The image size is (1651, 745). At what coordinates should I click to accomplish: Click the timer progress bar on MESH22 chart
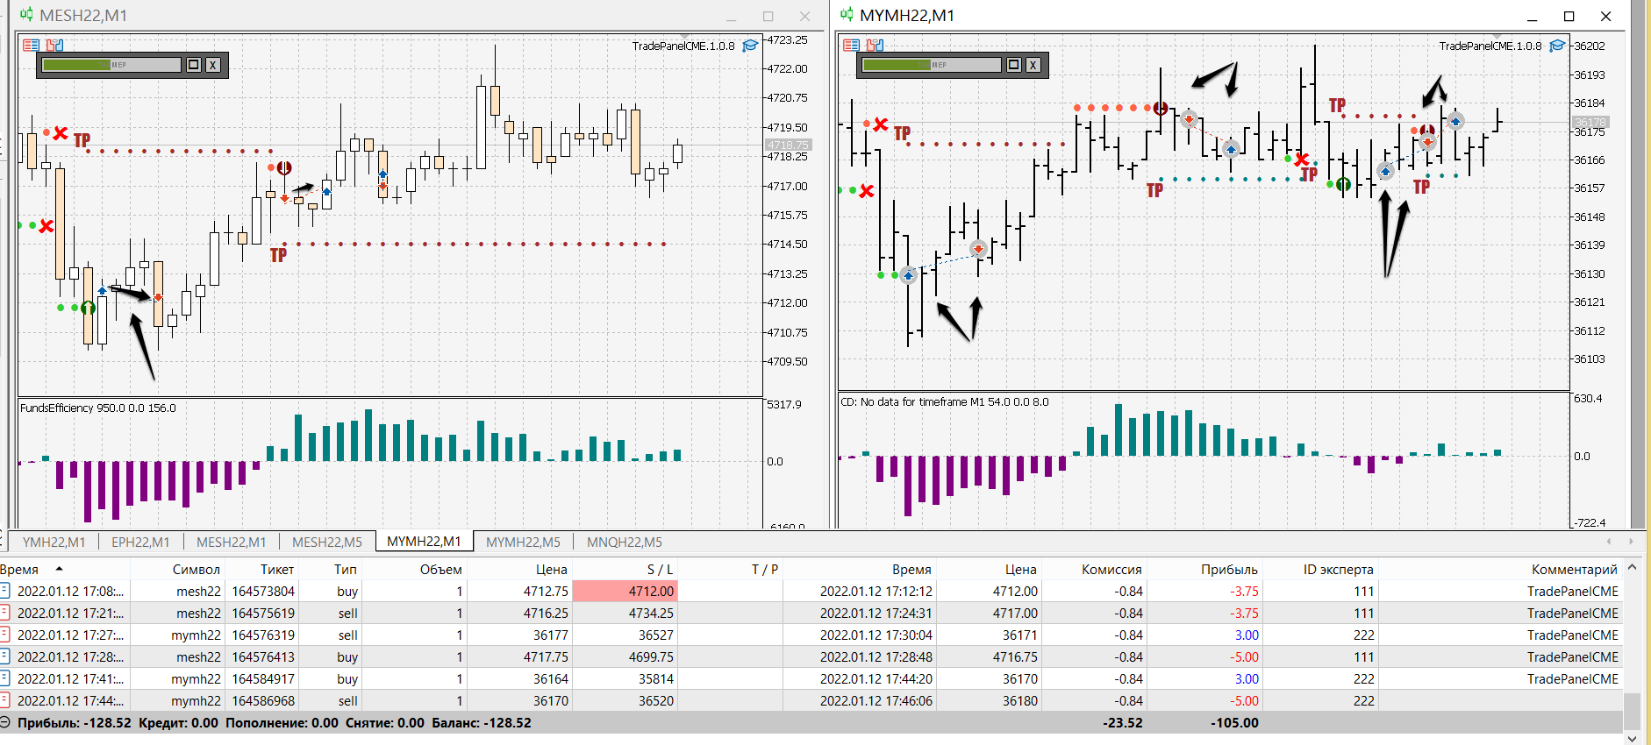111,65
